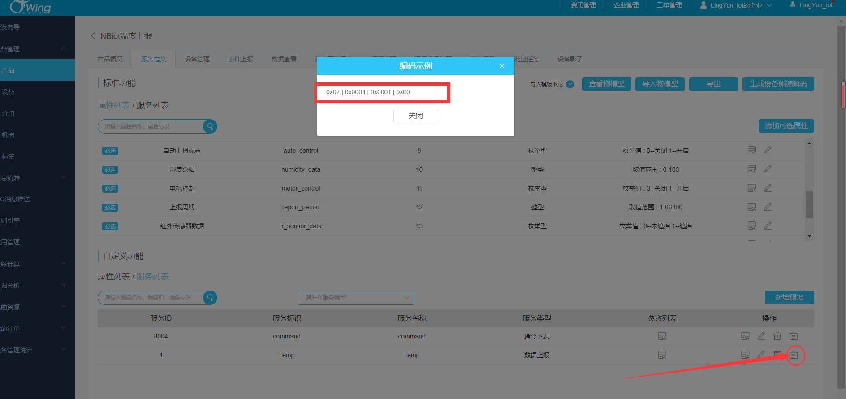Image resolution: width=846 pixels, height=399 pixels.
Task: Edit the Temp service with the pencil icon
Action: 761,355
